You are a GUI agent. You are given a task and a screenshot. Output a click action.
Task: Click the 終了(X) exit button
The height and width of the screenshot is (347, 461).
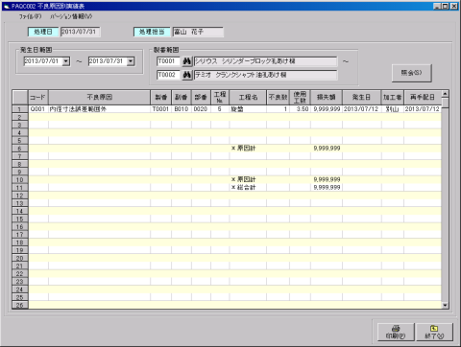click(x=434, y=332)
